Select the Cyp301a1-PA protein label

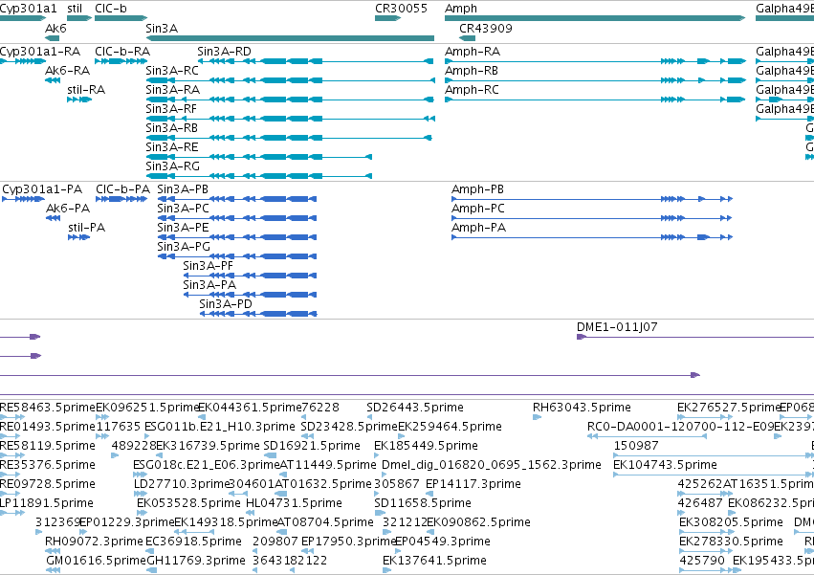42,190
